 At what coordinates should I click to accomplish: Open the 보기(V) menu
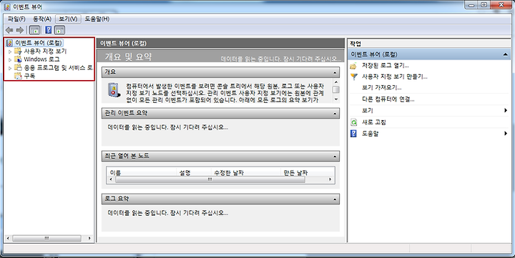point(68,19)
